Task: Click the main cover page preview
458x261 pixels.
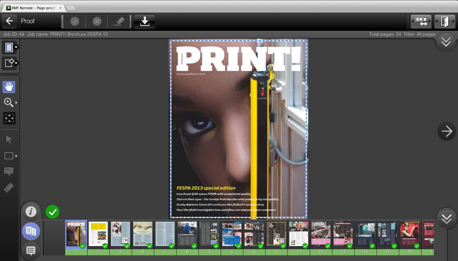Action: coord(239,129)
